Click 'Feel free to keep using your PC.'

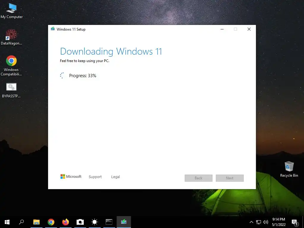85,61
